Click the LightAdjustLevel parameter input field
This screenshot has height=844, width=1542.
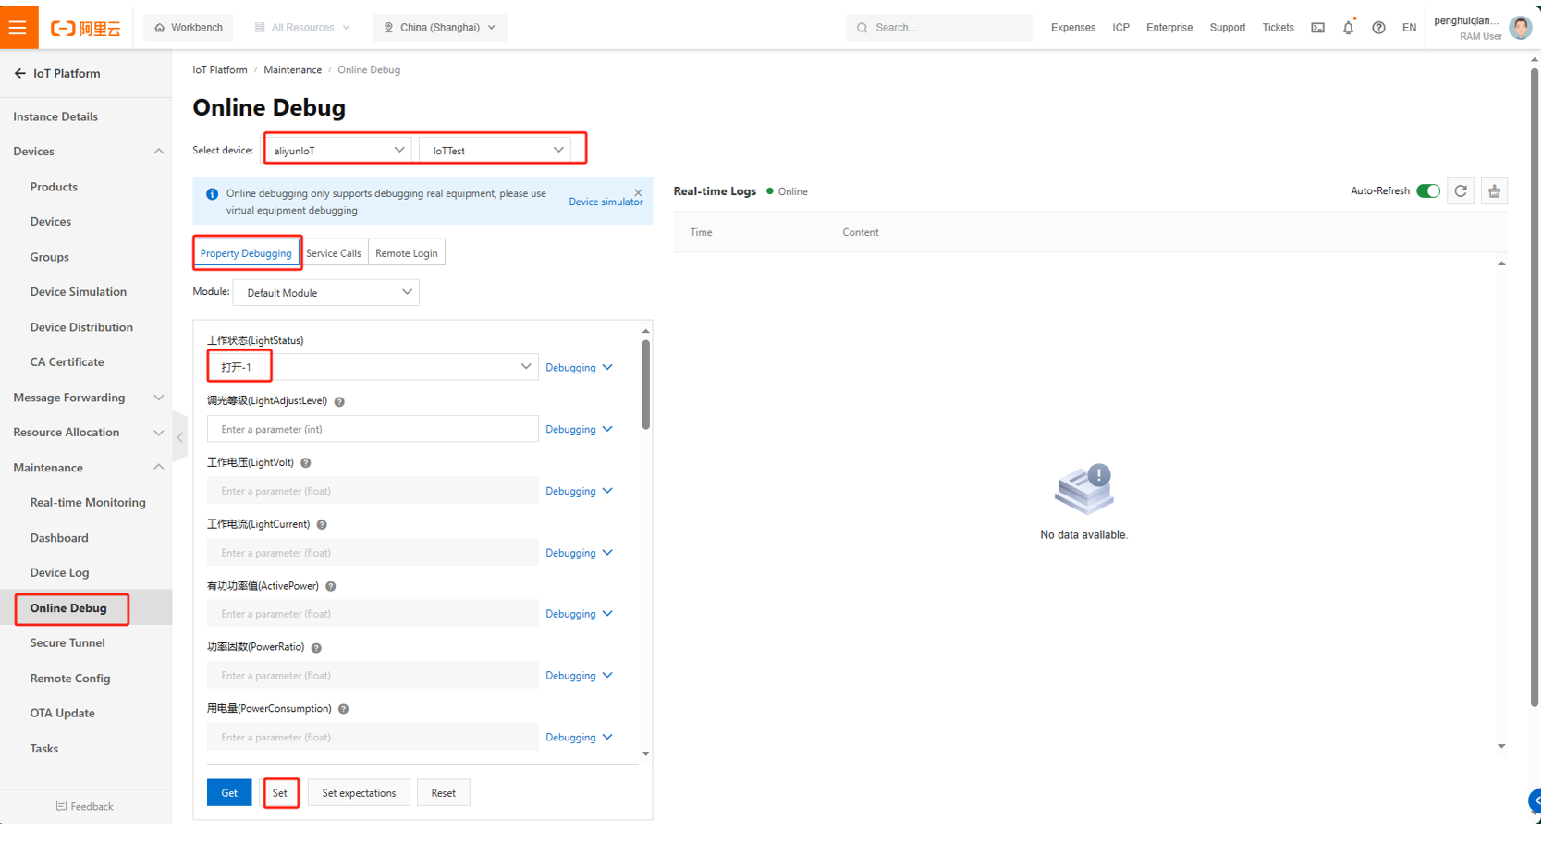373,430
